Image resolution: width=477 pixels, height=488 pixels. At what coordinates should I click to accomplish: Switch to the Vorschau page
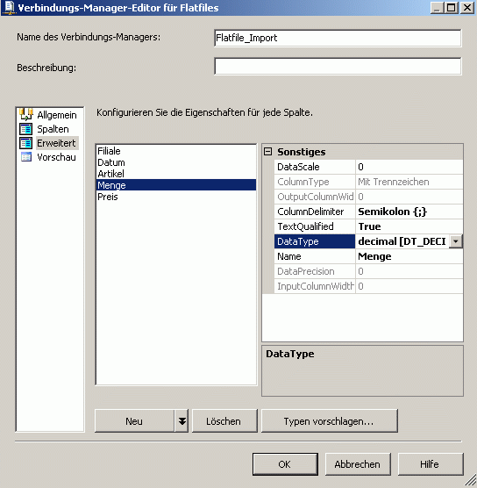coord(56,157)
